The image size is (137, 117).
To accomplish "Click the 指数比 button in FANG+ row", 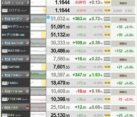I will pos(123,76).
